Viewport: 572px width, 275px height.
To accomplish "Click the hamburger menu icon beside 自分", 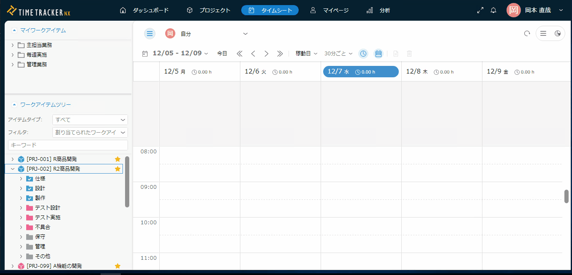I will click(150, 34).
